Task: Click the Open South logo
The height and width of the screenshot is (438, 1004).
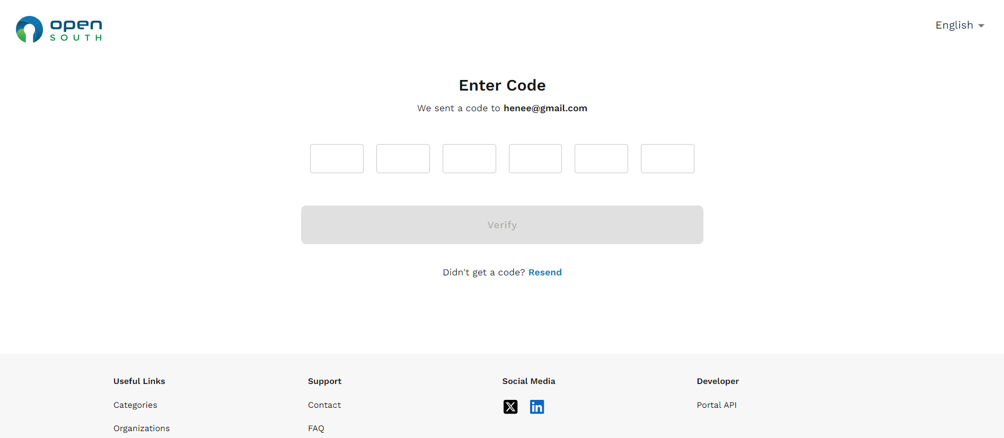Action: pos(59,29)
